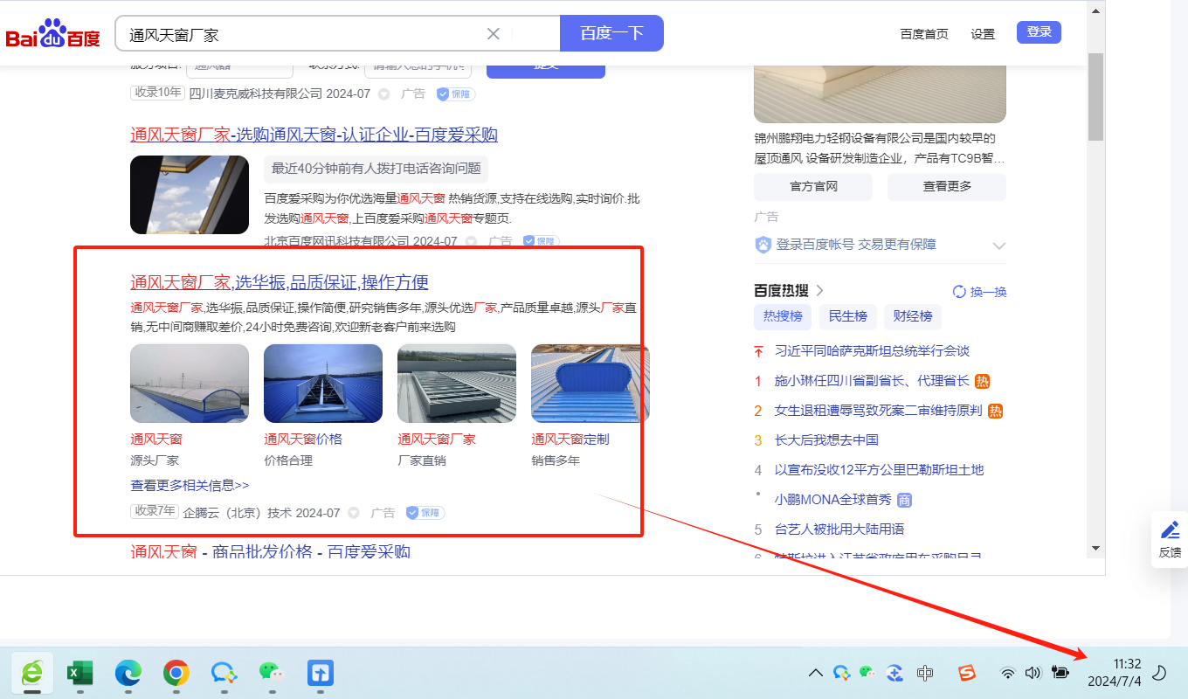Click the Baidu logo
Screen dimensions: 1188x699
[52, 34]
